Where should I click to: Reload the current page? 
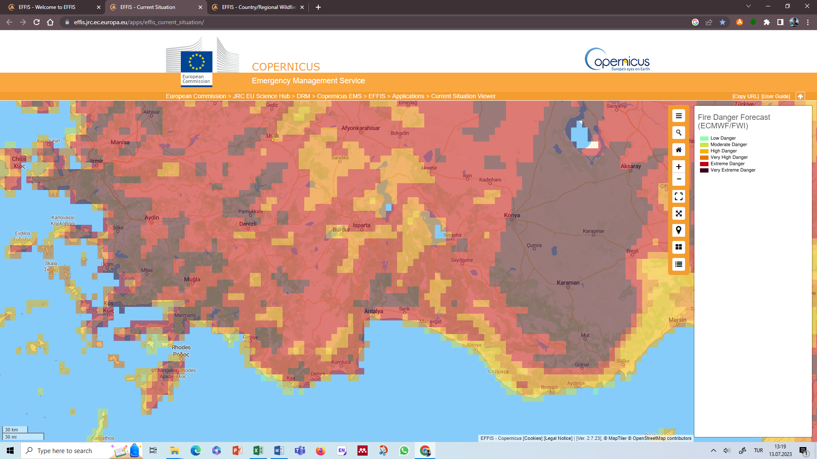37,22
